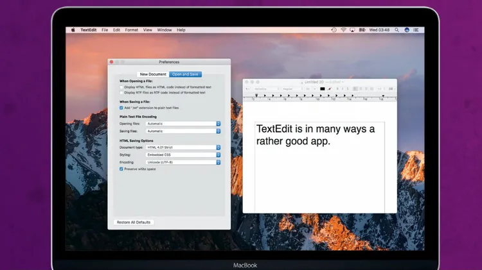Open the black text color swatch

click(x=322, y=89)
